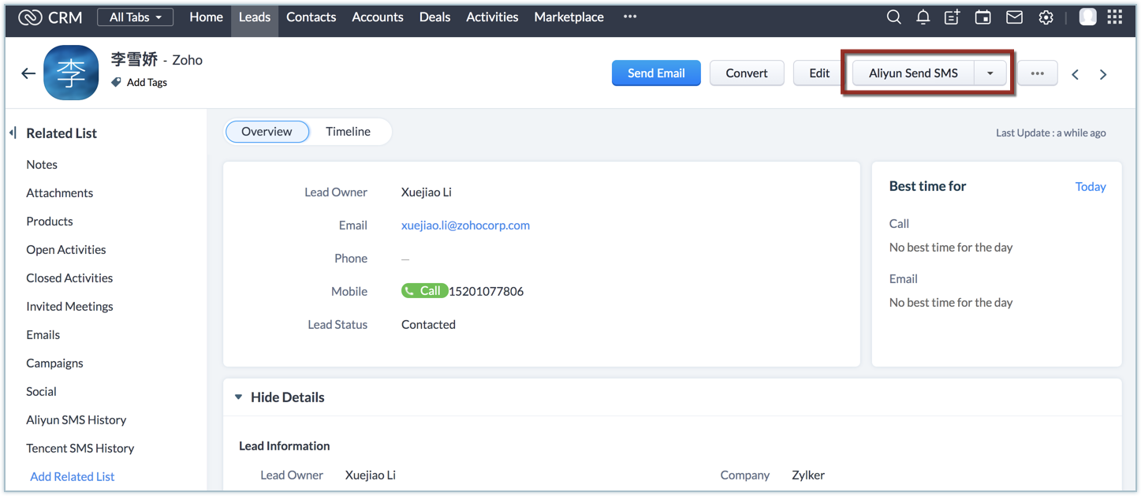This screenshot has height=496, width=1141.
Task: Open Notes in Related List
Action: [42, 165]
